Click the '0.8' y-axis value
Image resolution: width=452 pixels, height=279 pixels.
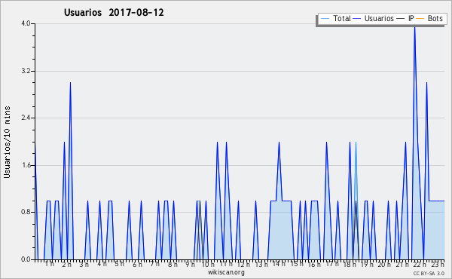click(x=26, y=213)
